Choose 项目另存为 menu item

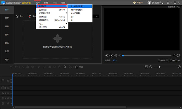tap(52, 20)
